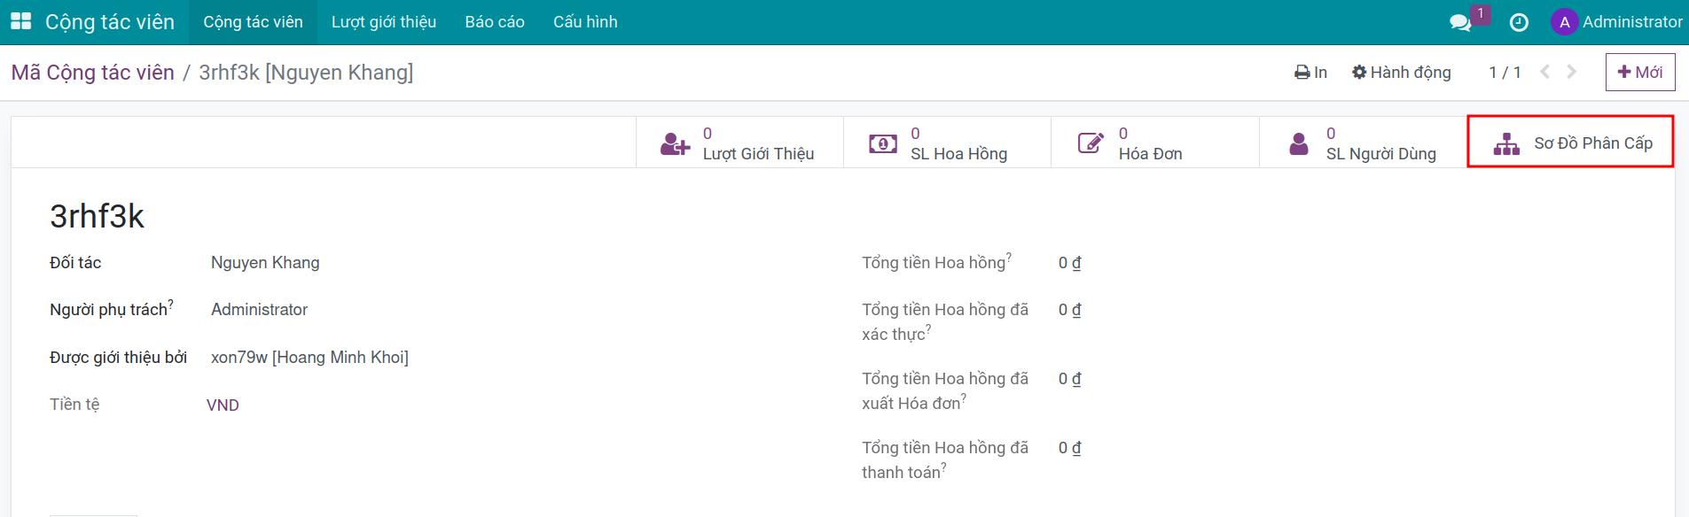Go to next record arrow
The width and height of the screenshot is (1689, 517).
1572,72
